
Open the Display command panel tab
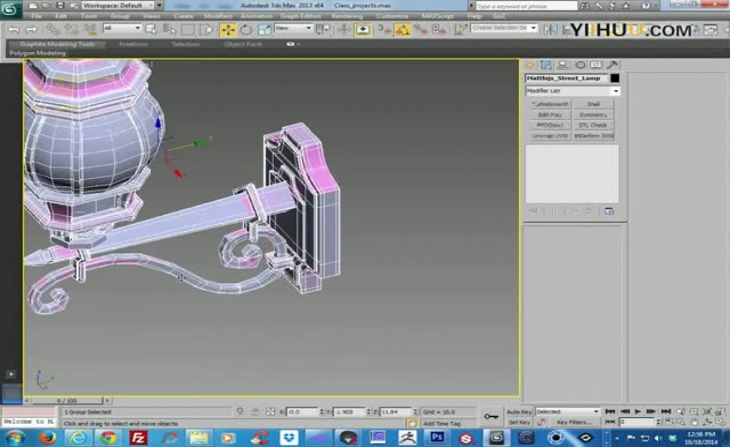597,65
